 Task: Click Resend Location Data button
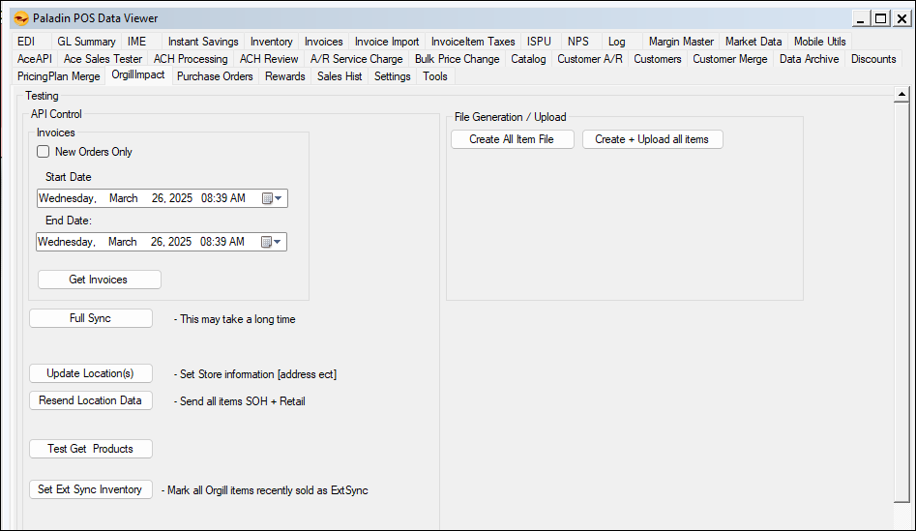point(91,400)
